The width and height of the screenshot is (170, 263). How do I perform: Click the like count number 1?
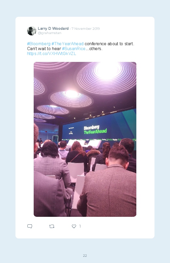pos(80,226)
